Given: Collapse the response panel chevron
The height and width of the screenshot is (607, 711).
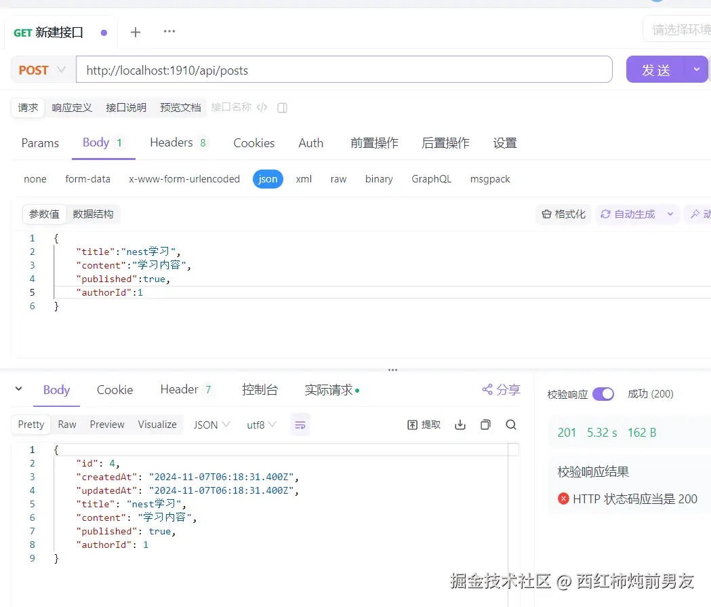Looking at the screenshot, I should click(18, 389).
